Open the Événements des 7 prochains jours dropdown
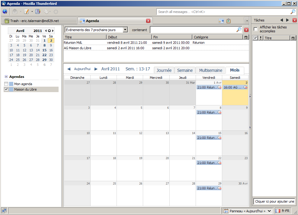 (x=125, y=30)
